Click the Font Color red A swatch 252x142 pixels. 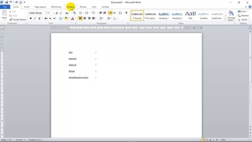72,19
